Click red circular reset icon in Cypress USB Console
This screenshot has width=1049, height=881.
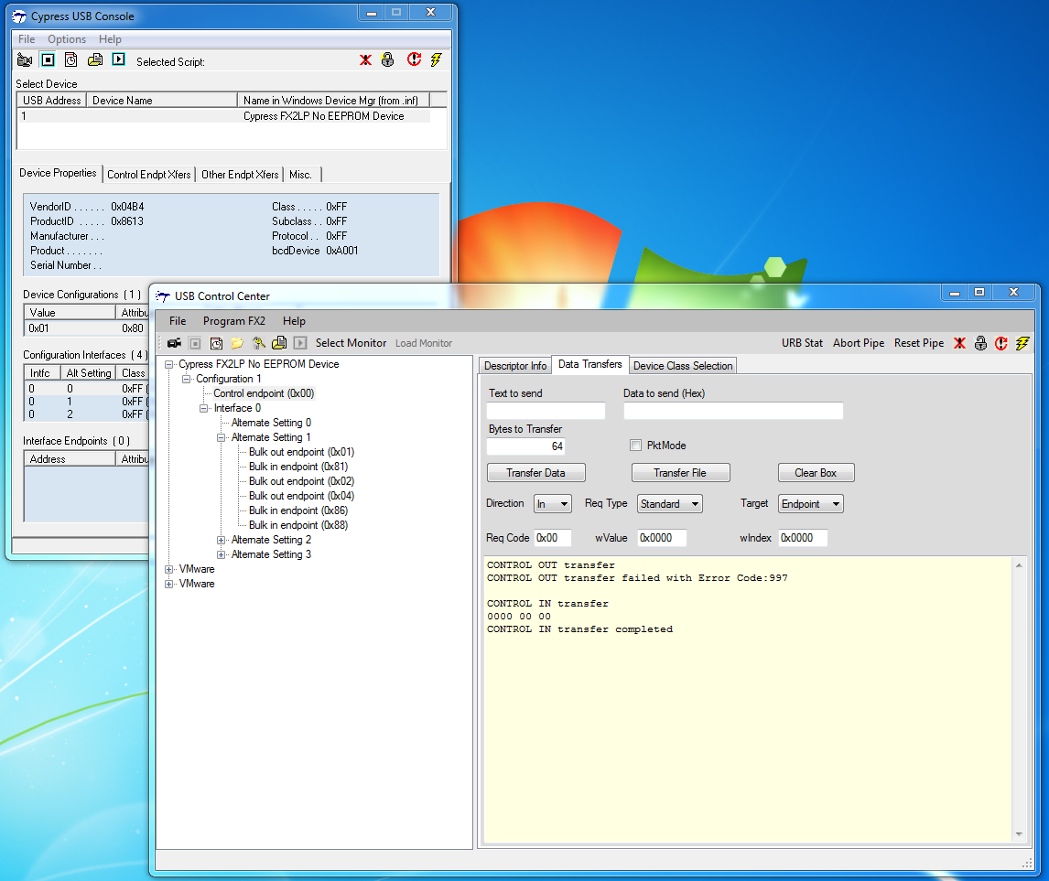[x=414, y=60]
